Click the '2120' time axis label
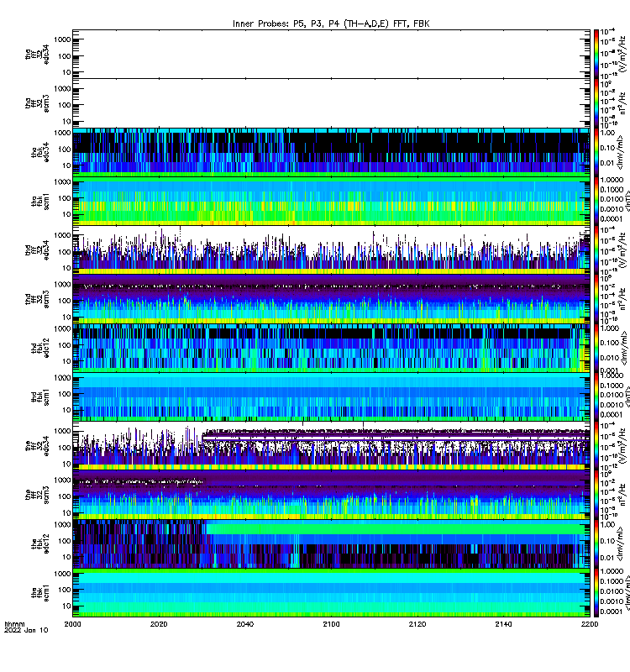Screen dimensions: 630x672 pos(417,624)
